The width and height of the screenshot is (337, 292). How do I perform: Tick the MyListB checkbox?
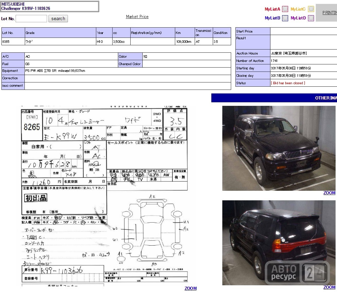pos(285,18)
